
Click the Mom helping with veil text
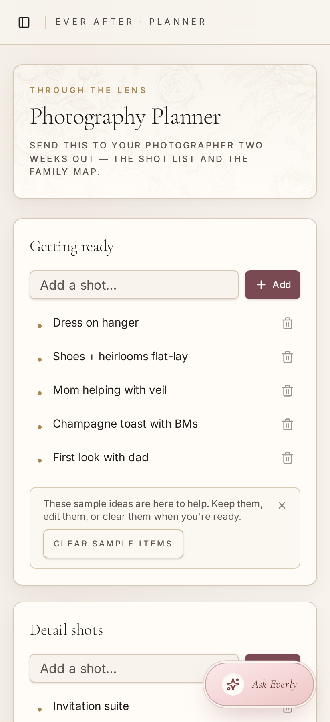coord(110,390)
